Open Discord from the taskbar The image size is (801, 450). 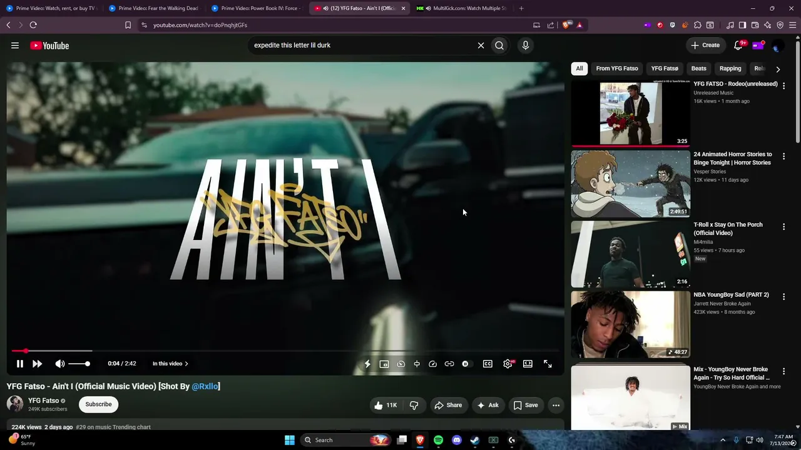[457, 440]
